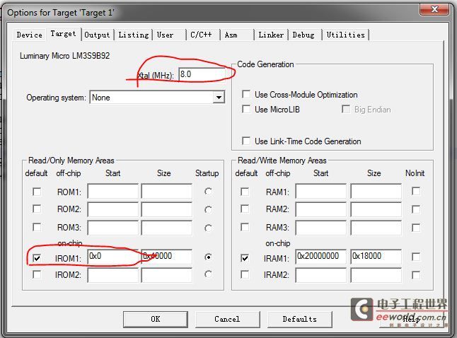Check RAM1 NoInit checkbox
The width and height of the screenshot is (457, 338).
(416, 192)
